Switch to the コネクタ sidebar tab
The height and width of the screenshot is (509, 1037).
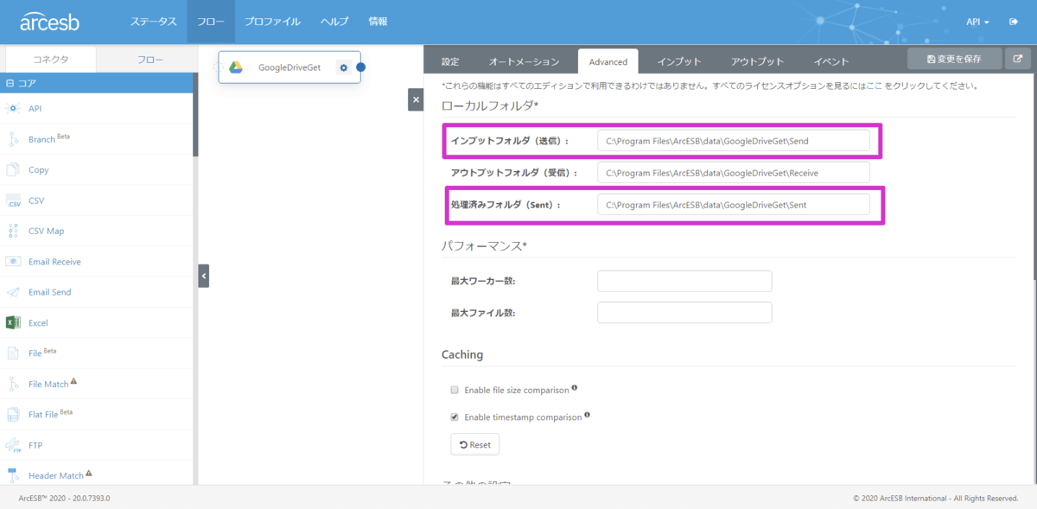click(51, 60)
